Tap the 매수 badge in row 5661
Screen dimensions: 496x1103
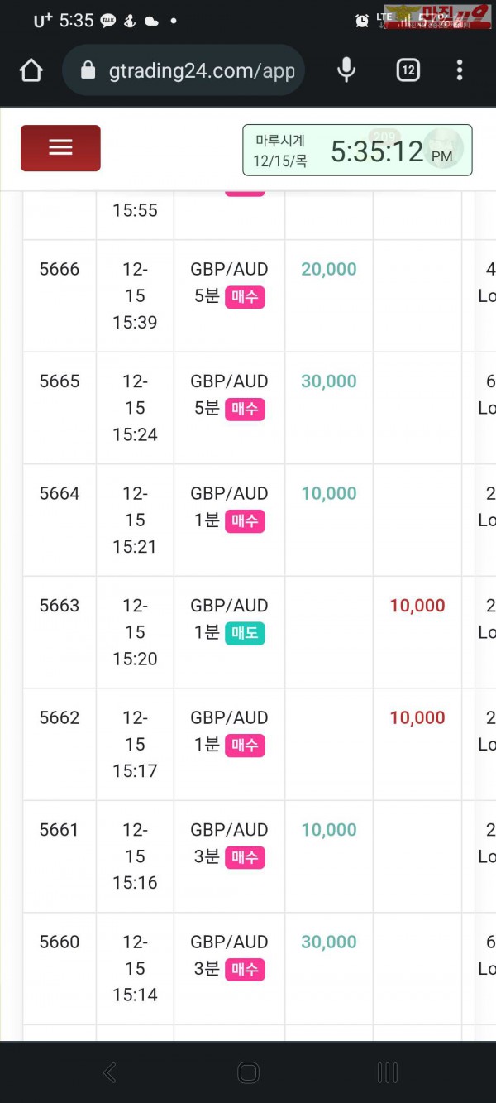click(245, 857)
